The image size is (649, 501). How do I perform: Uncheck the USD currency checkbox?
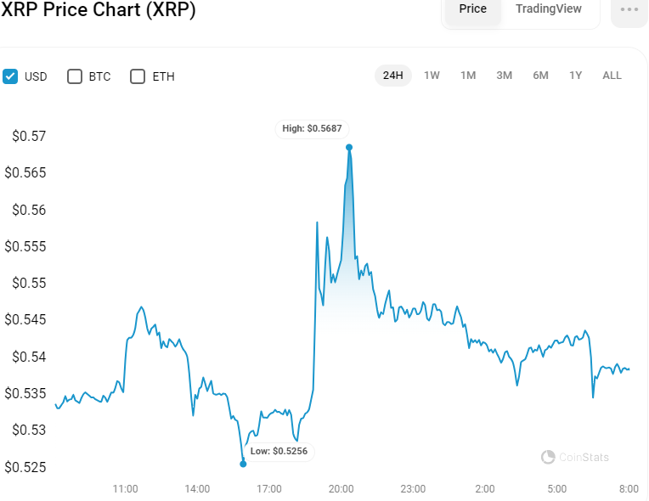coord(10,76)
